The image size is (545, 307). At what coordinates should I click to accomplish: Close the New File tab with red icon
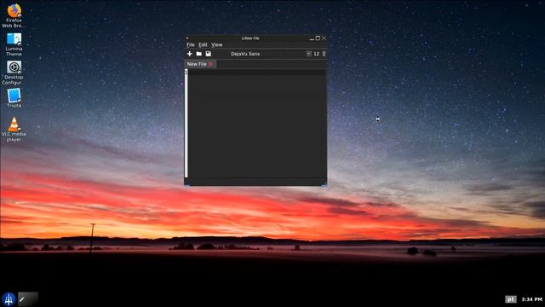pos(210,64)
